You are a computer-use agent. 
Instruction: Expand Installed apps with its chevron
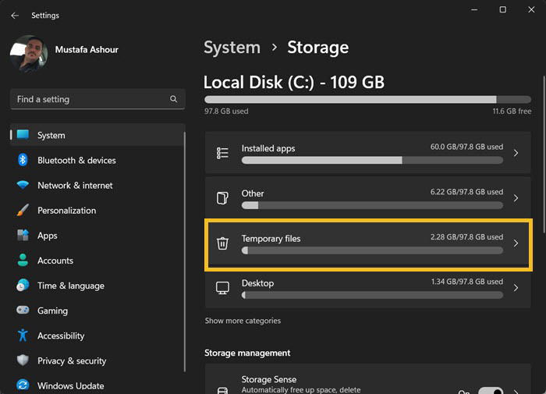pos(516,153)
